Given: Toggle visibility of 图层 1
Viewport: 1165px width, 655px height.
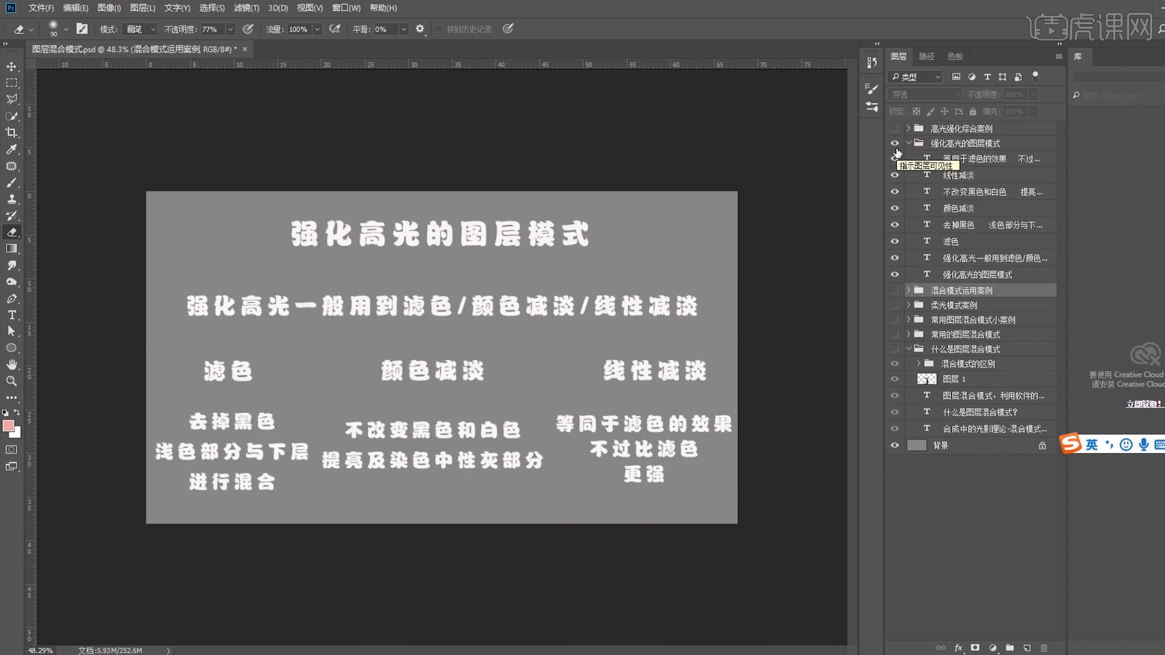Looking at the screenshot, I should pyautogui.click(x=894, y=379).
